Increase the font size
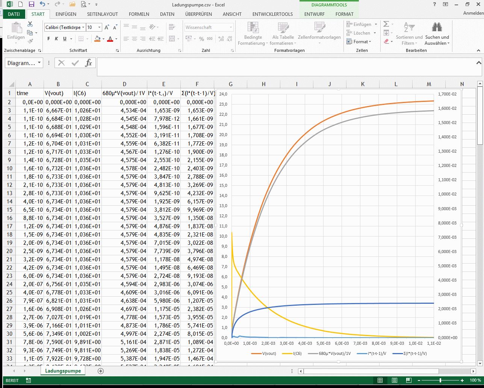The image size is (484, 388). pyautogui.click(x=107, y=27)
